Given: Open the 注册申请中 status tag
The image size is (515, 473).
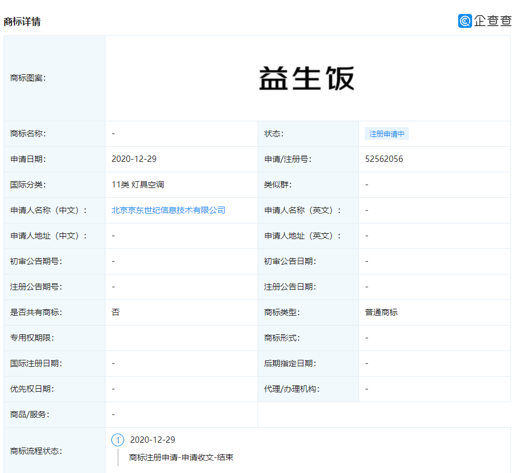Looking at the screenshot, I should [386, 133].
